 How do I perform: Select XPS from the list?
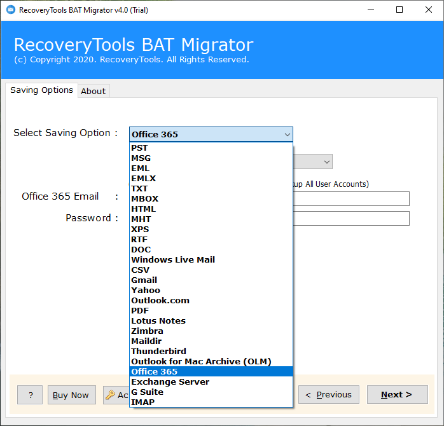click(211, 230)
